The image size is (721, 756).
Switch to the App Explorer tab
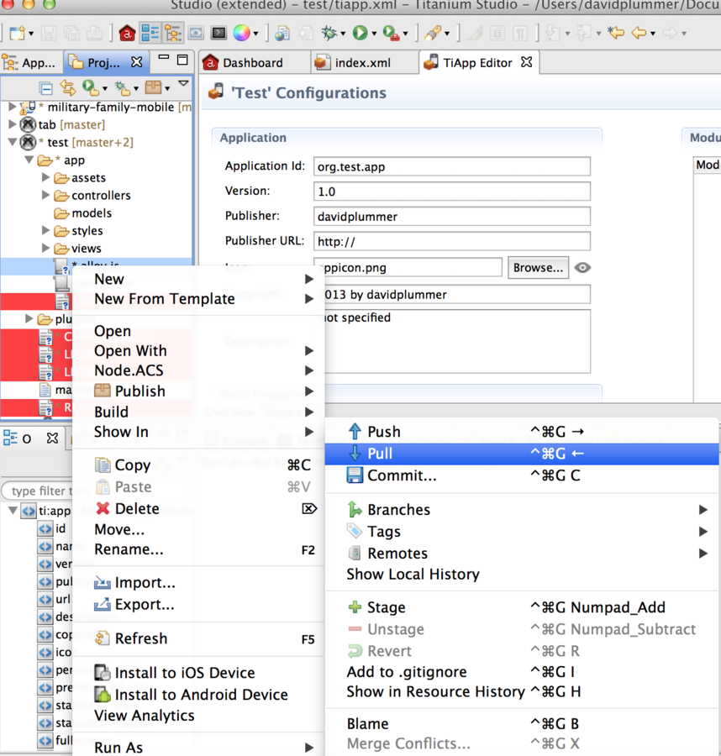pyautogui.click(x=30, y=63)
